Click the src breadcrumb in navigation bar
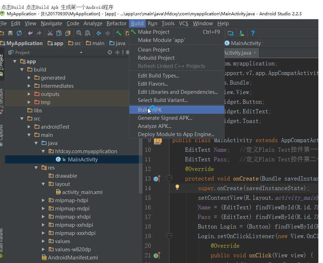 pyautogui.click(x=75, y=43)
